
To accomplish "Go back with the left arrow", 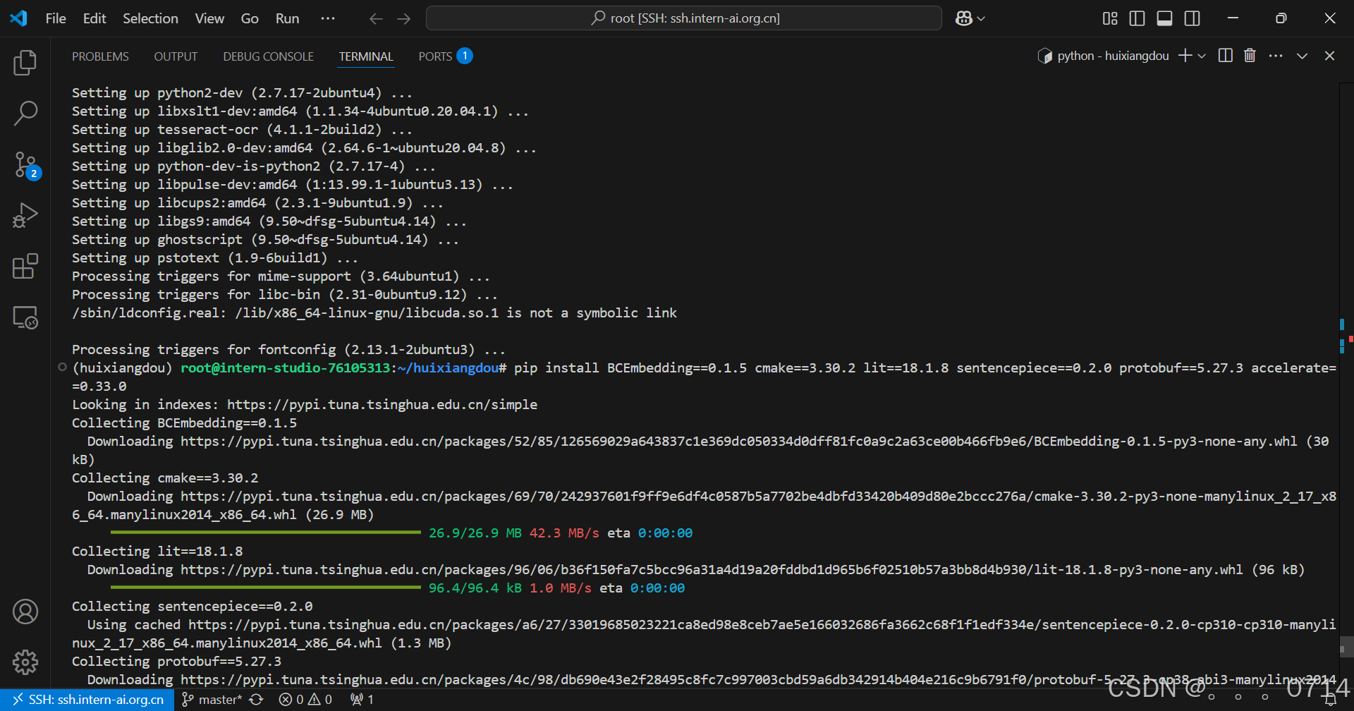I will [376, 18].
